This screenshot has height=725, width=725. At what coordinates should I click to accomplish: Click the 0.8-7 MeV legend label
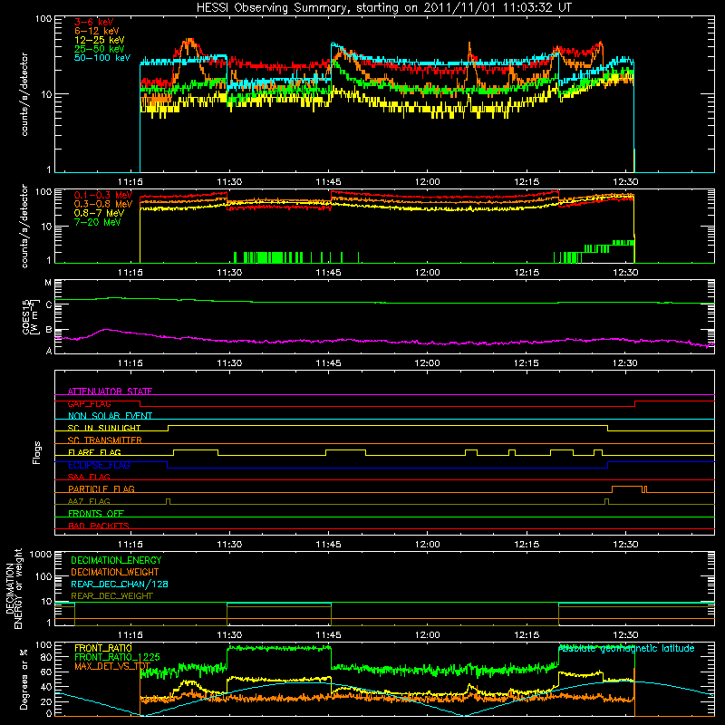100,213
